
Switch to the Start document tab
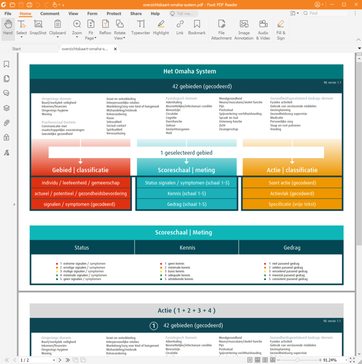(17, 49)
